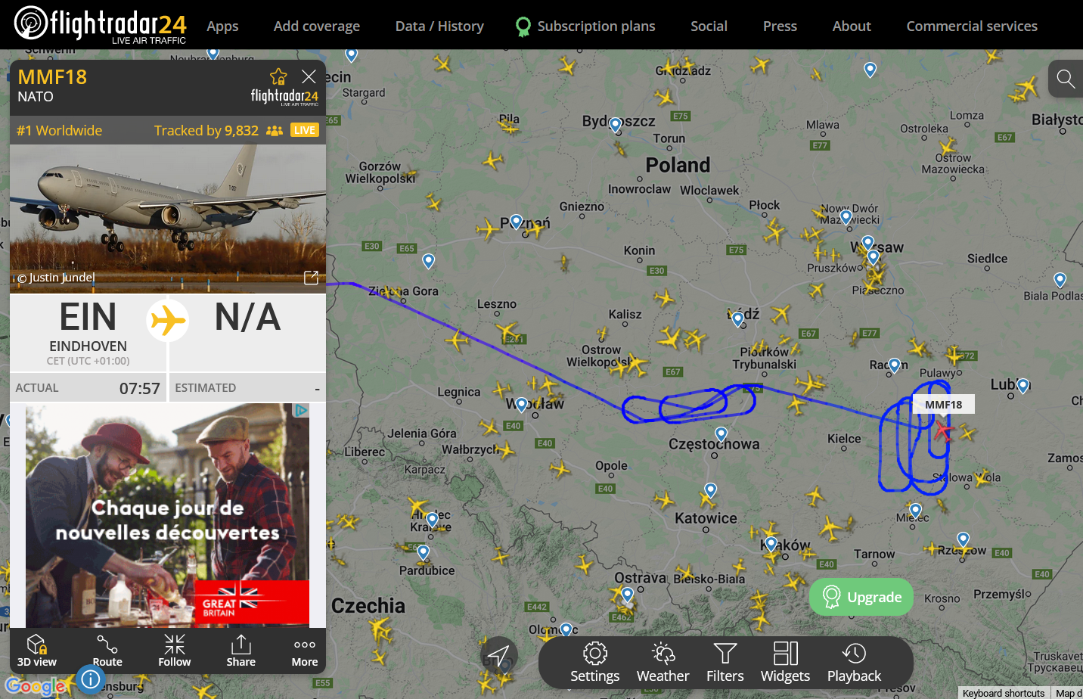
Task: Open the 3D view of flight
Action: coord(37,651)
